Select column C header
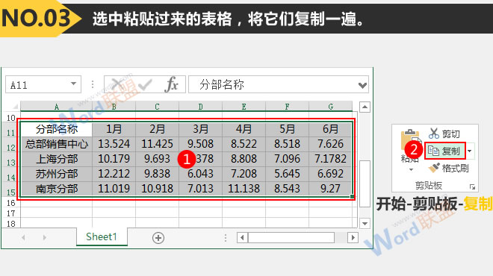This screenshot has height=276, width=493. coord(157,107)
